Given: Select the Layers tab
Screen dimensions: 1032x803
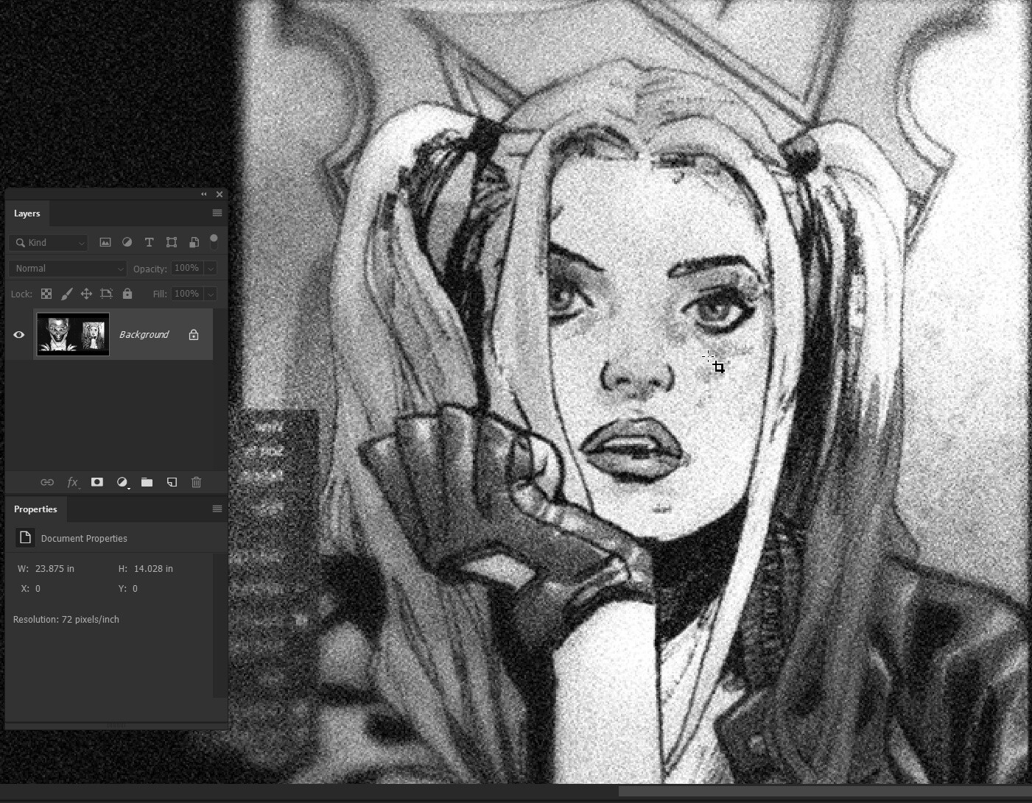Looking at the screenshot, I should point(27,213).
